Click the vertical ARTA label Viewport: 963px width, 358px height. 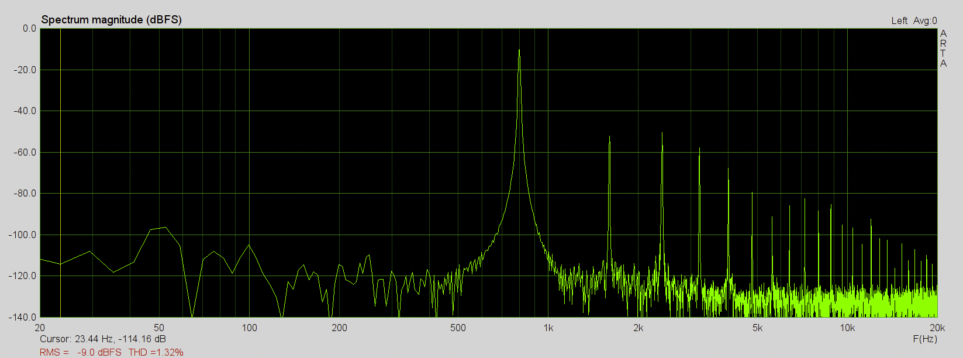(943, 49)
